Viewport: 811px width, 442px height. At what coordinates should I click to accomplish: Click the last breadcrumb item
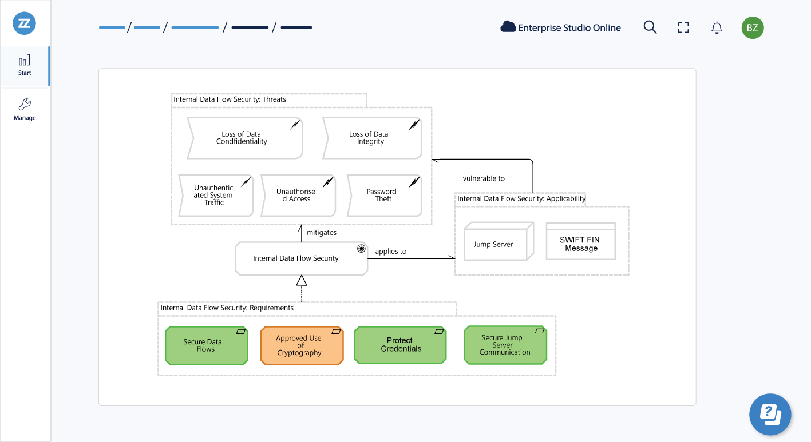point(296,27)
